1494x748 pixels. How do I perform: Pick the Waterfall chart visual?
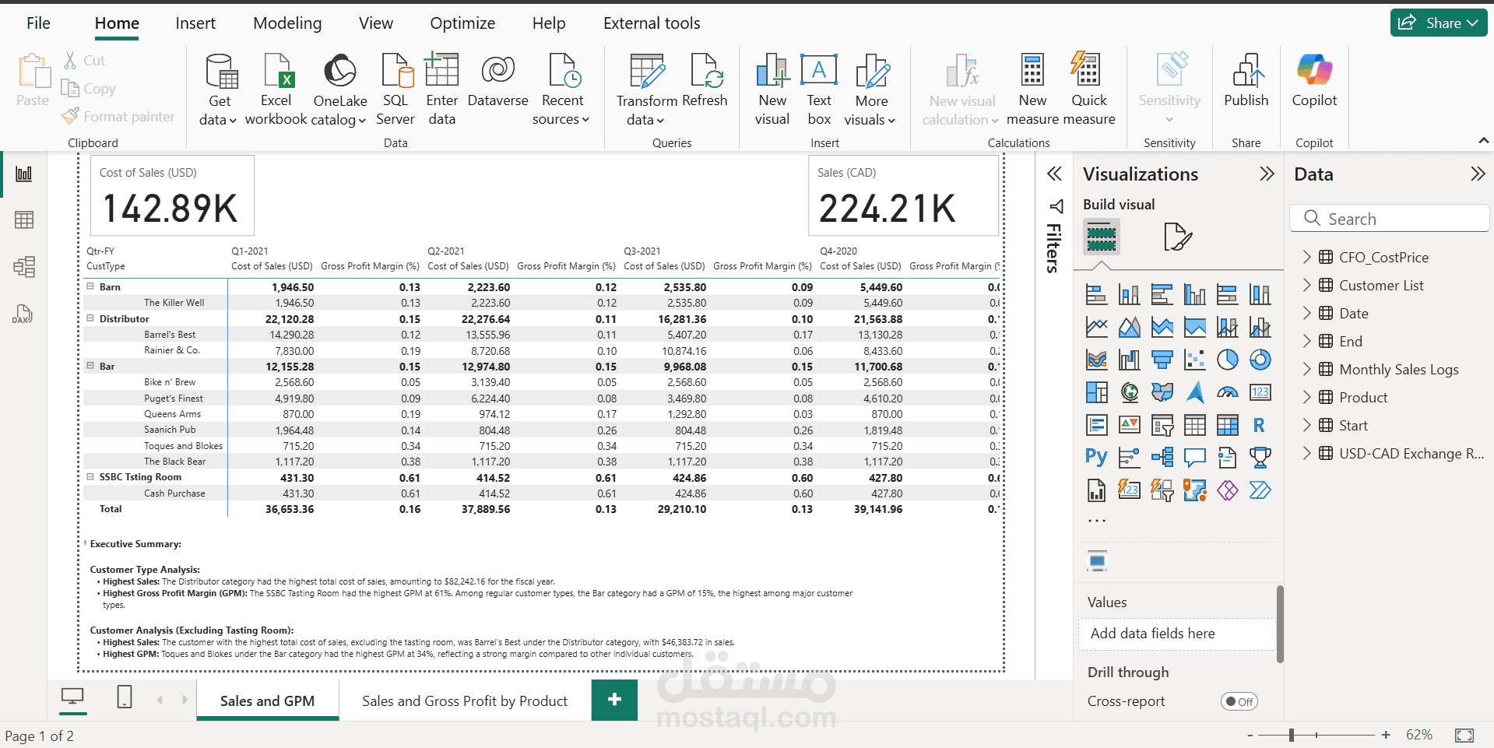pos(1129,360)
